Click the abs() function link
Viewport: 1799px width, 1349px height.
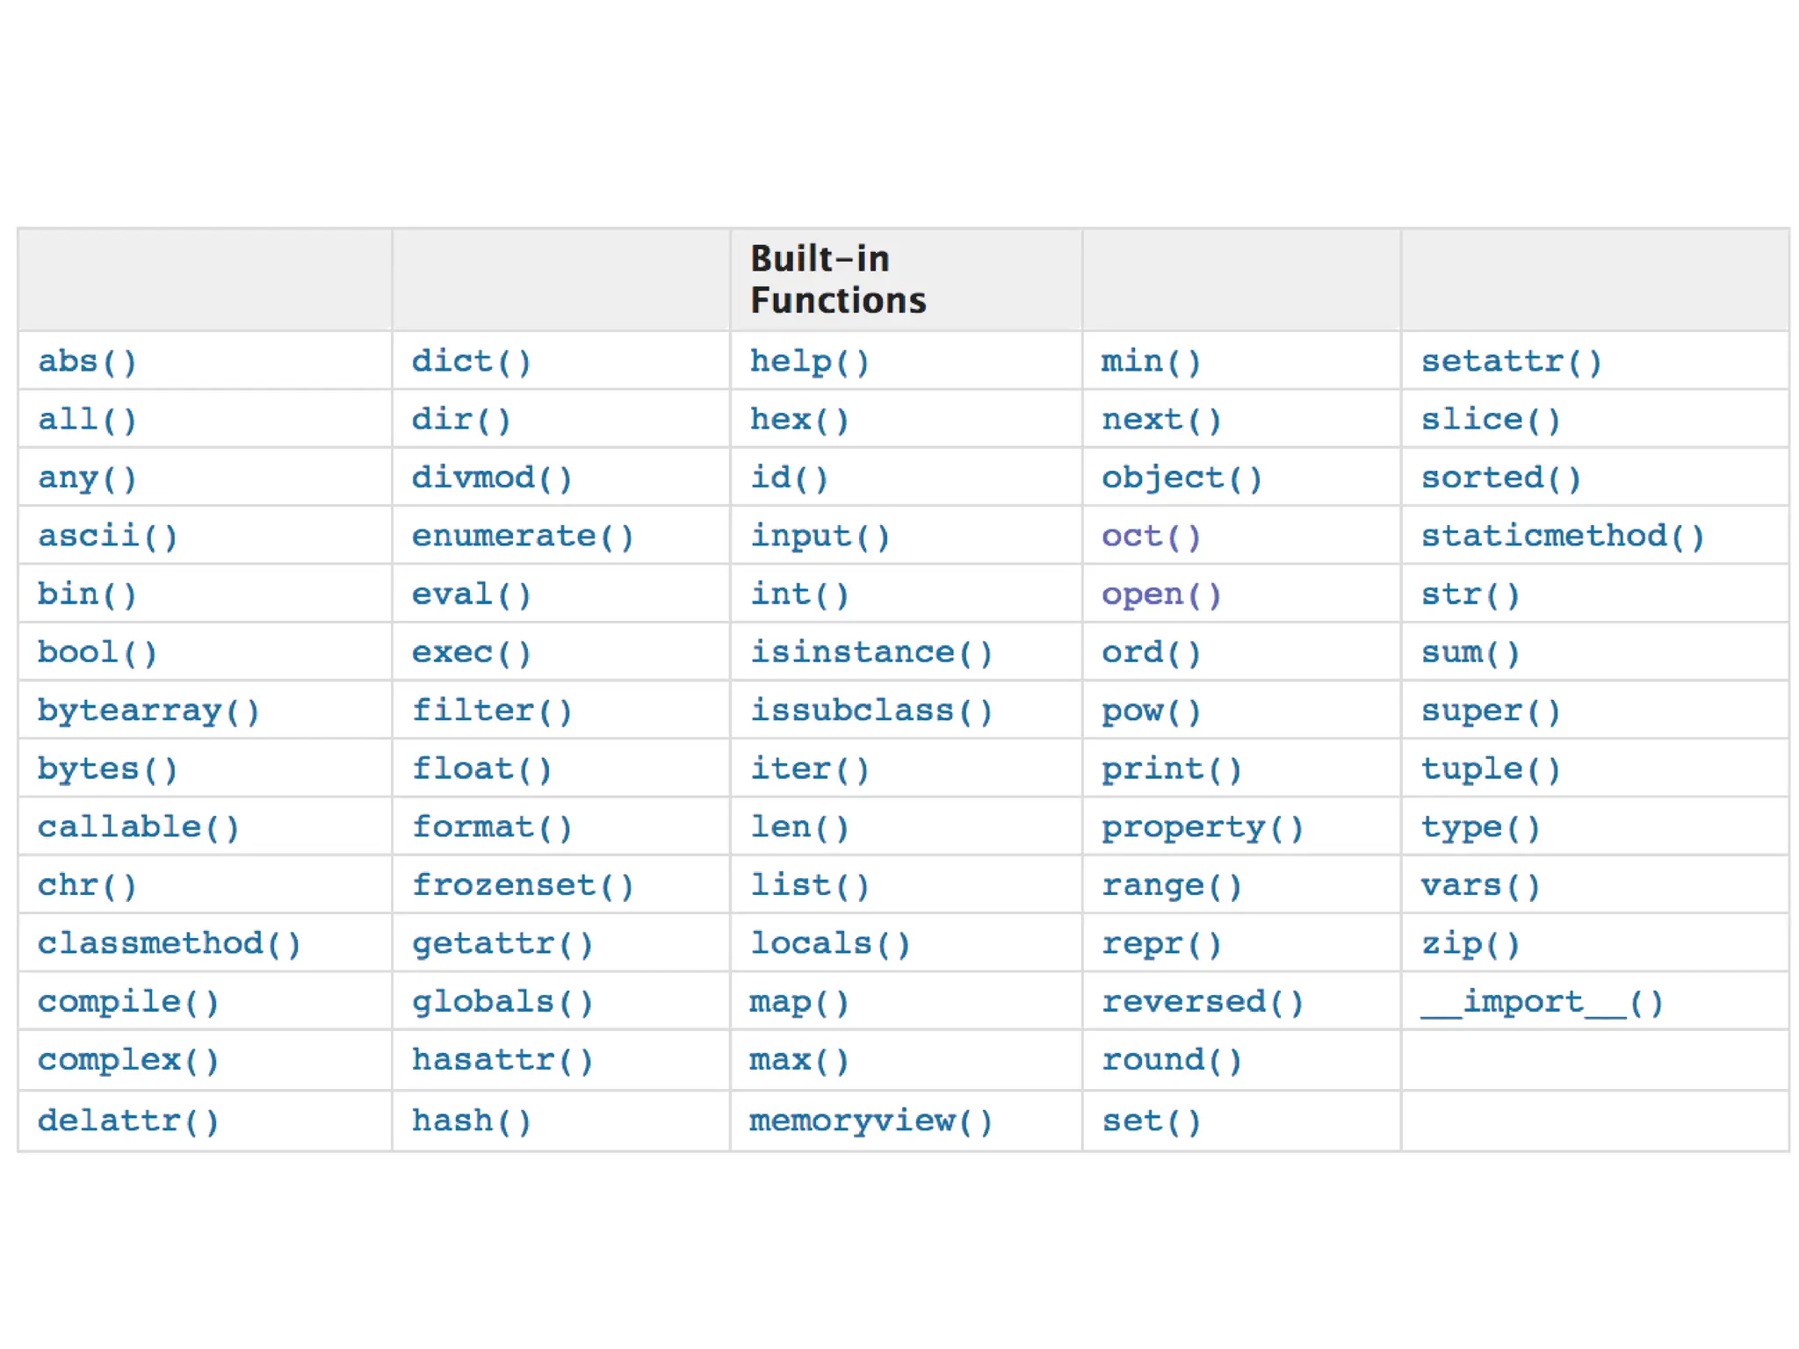point(87,362)
